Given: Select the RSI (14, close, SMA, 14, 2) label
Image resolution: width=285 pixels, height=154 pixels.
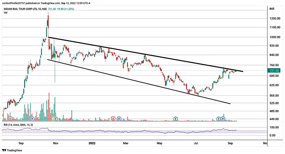Looking at the screenshot, I should [x=18, y=125].
